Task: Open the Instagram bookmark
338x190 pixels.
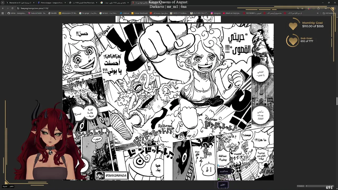Action: (x=215, y=13)
